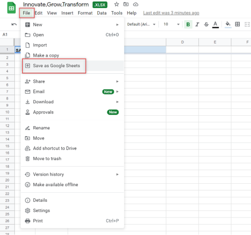Select Move menu entry

pos(72,138)
